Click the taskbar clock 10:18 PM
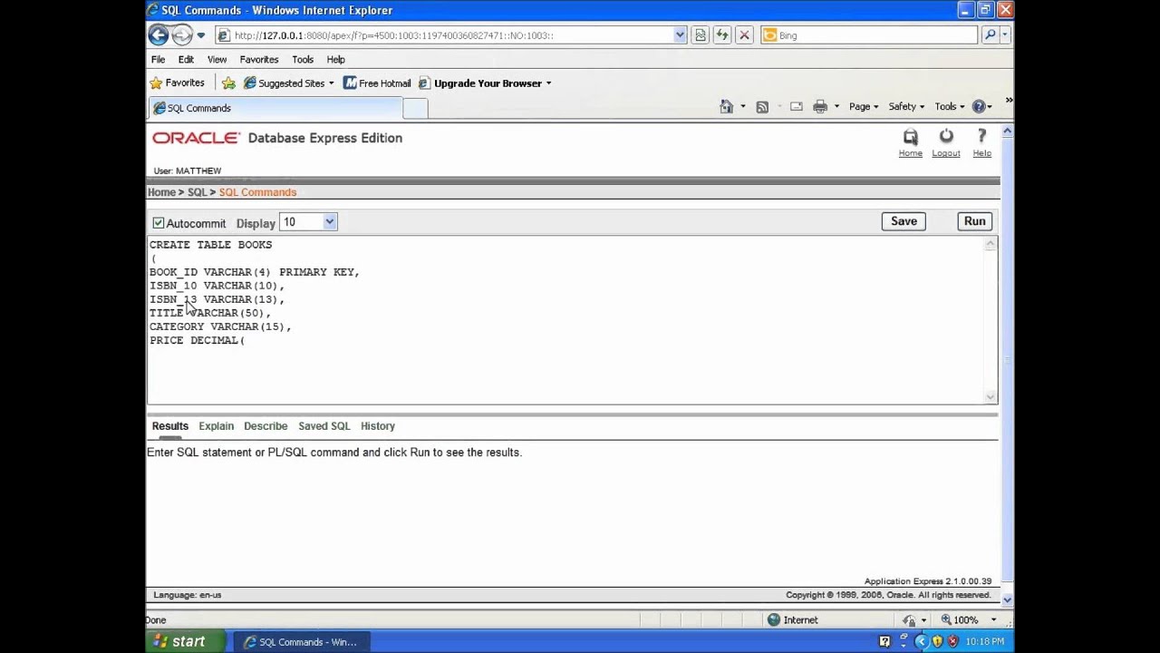The height and width of the screenshot is (653, 1160). [x=984, y=642]
